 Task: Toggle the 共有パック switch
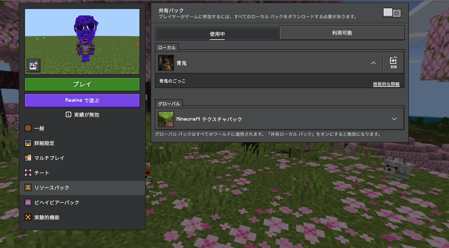(392, 13)
